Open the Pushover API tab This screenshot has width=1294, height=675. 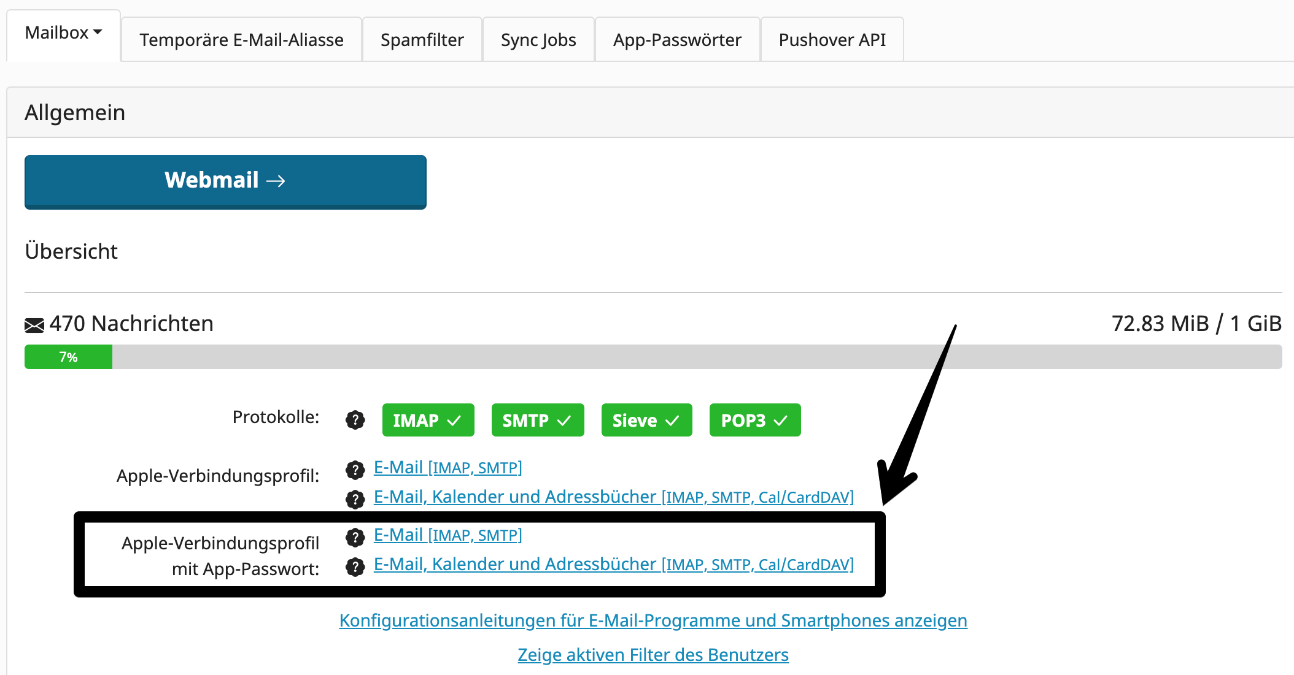pyautogui.click(x=832, y=40)
